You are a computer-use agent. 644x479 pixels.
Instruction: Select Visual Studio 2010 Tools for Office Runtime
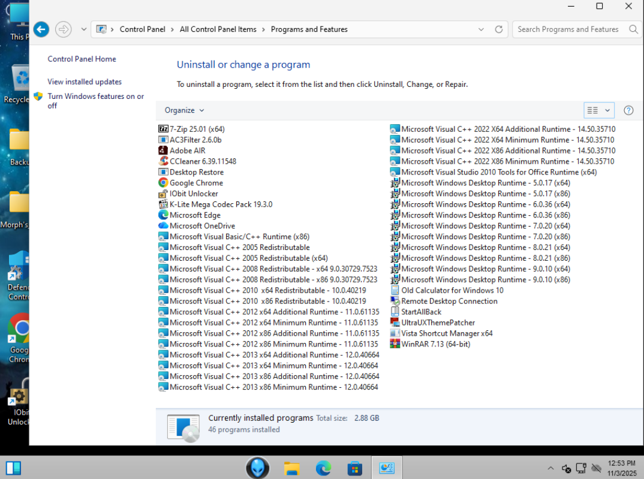click(493, 172)
